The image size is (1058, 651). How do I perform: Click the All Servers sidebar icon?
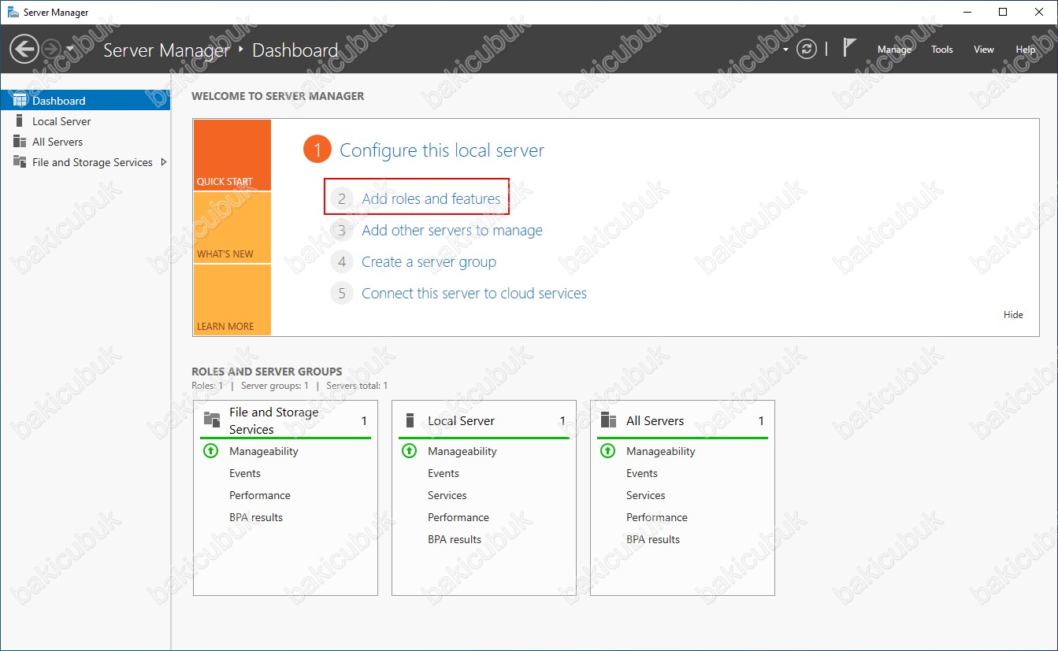(x=20, y=141)
